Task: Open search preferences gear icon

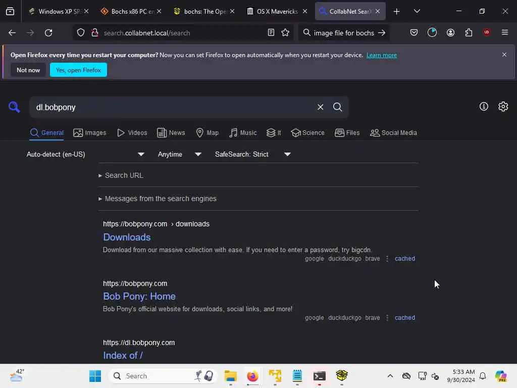Action: click(503, 106)
